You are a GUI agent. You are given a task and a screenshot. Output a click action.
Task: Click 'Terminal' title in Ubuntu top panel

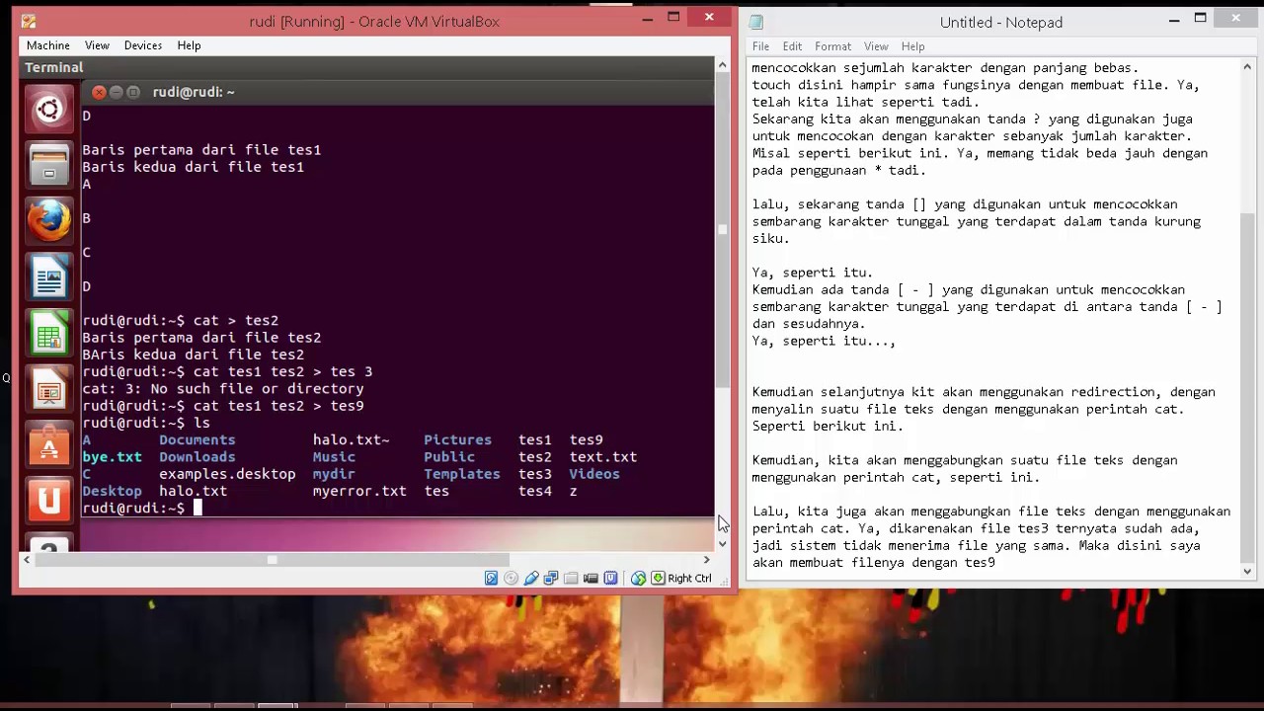[54, 67]
